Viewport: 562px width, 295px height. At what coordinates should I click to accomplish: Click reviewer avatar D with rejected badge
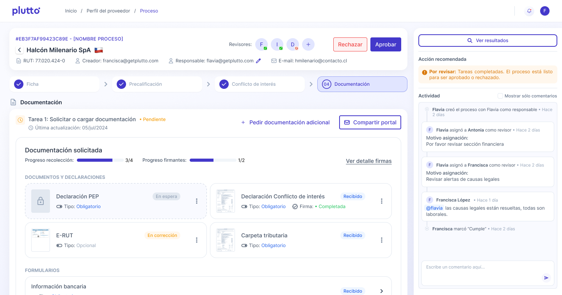click(293, 44)
